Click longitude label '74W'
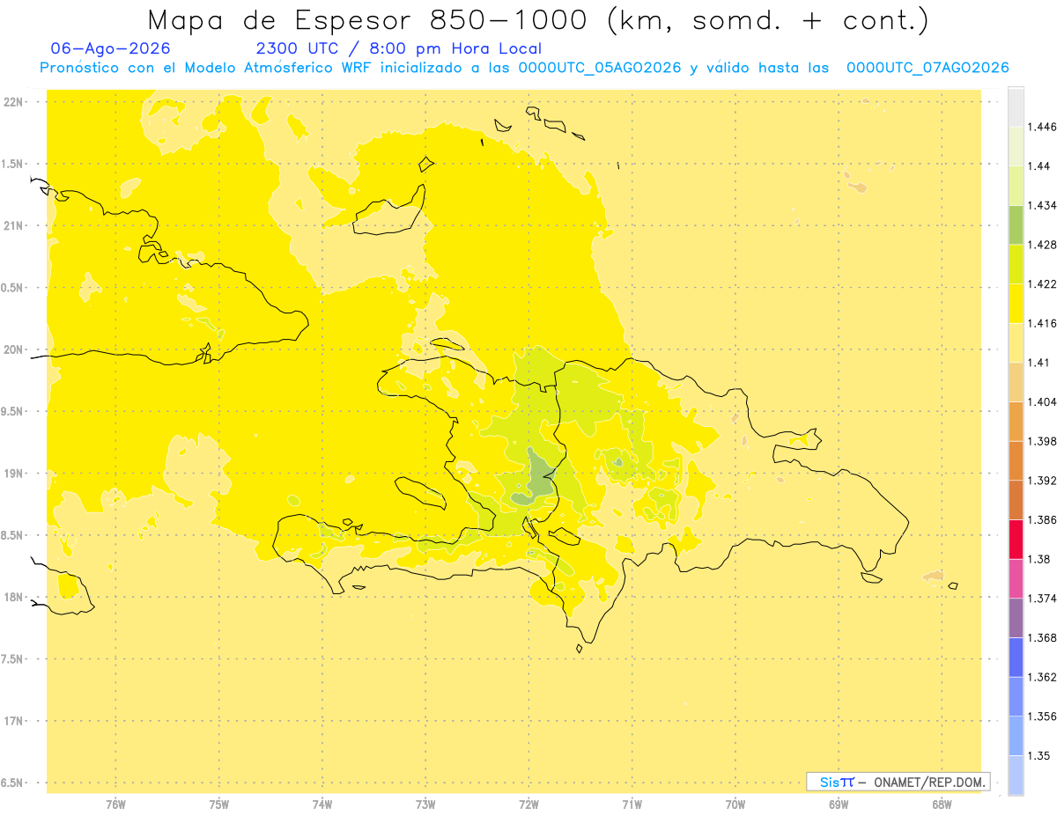 pyautogui.click(x=322, y=804)
